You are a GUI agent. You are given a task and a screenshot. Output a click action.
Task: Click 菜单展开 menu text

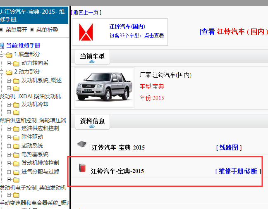[17, 30]
